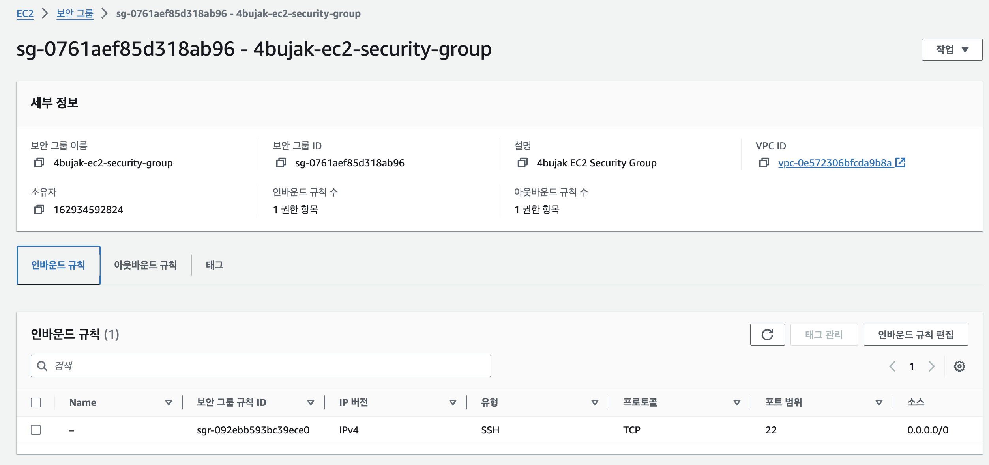Select the checkbox for rule sgr-092ebb593bc39ece0
Screen dimensions: 989x465
(36, 430)
